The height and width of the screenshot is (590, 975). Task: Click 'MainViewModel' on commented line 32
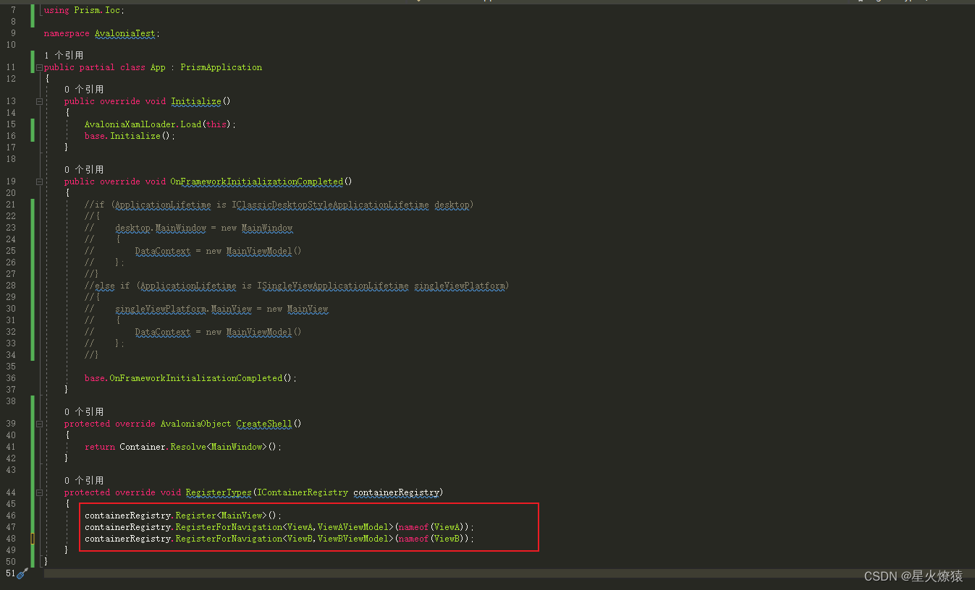[x=259, y=332]
